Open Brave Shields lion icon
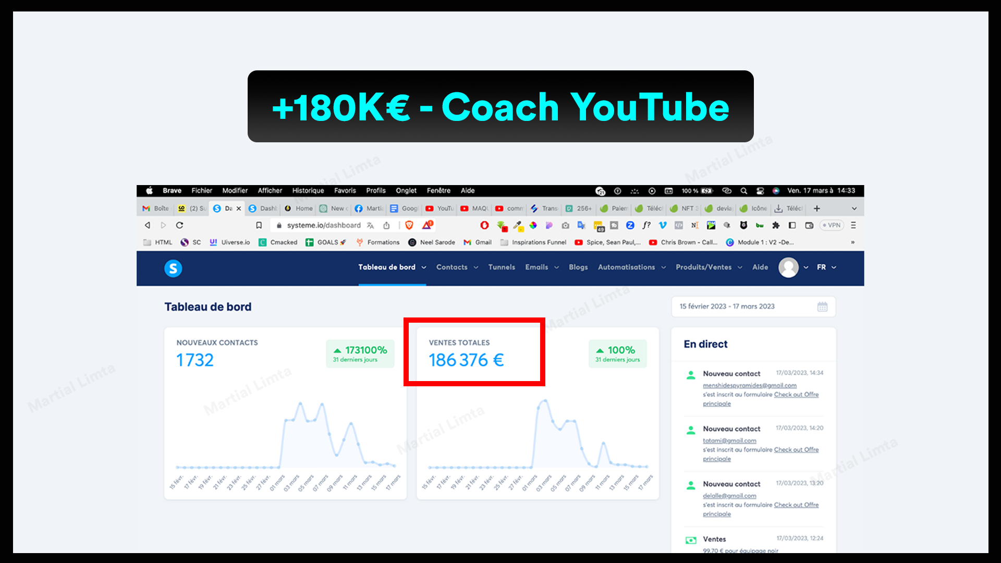The height and width of the screenshot is (563, 1001). click(x=409, y=225)
